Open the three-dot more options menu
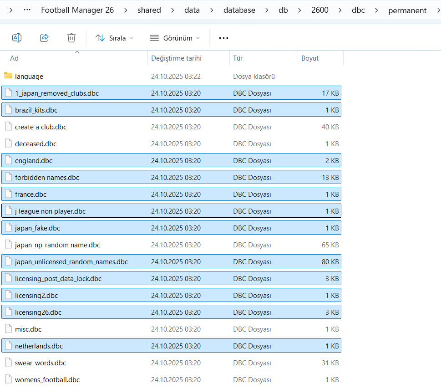Screen dimensions: 441x389 pos(223,38)
